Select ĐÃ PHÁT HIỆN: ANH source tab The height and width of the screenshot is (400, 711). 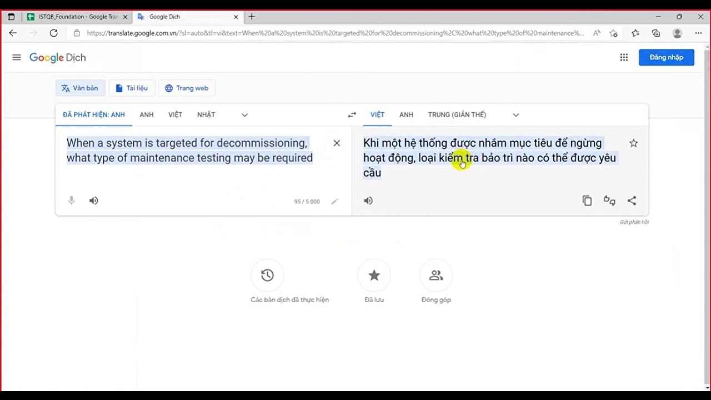tap(94, 115)
